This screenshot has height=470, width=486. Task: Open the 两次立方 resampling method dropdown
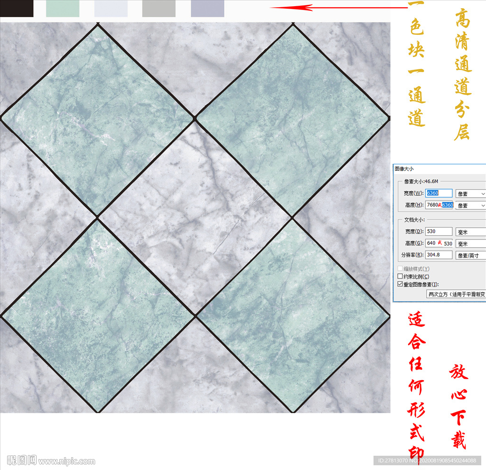[x=456, y=294]
